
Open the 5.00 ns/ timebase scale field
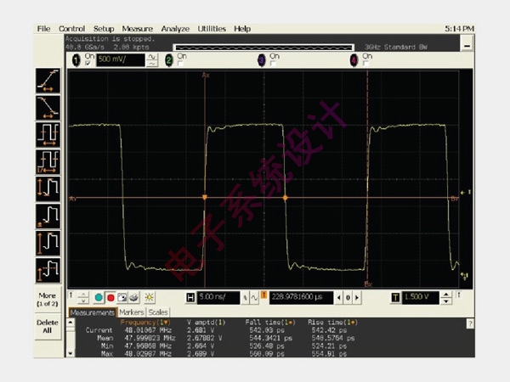[218, 297]
